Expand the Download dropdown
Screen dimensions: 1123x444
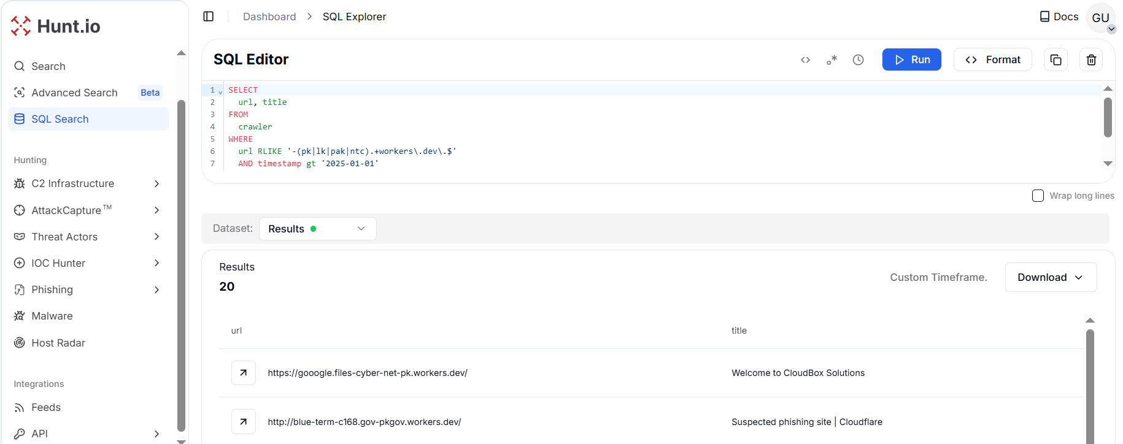coord(1050,277)
